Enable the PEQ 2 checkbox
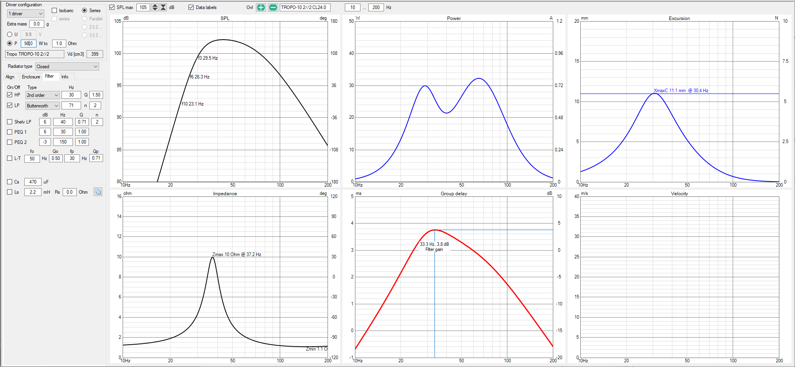The height and width of the screenshot is (367, 795). click(10, 142)
